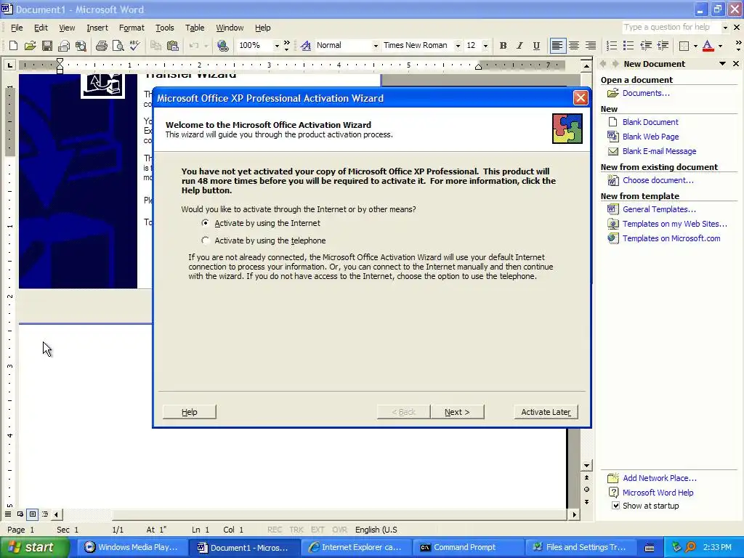Toggle Italic formatting

click(519, 46)
